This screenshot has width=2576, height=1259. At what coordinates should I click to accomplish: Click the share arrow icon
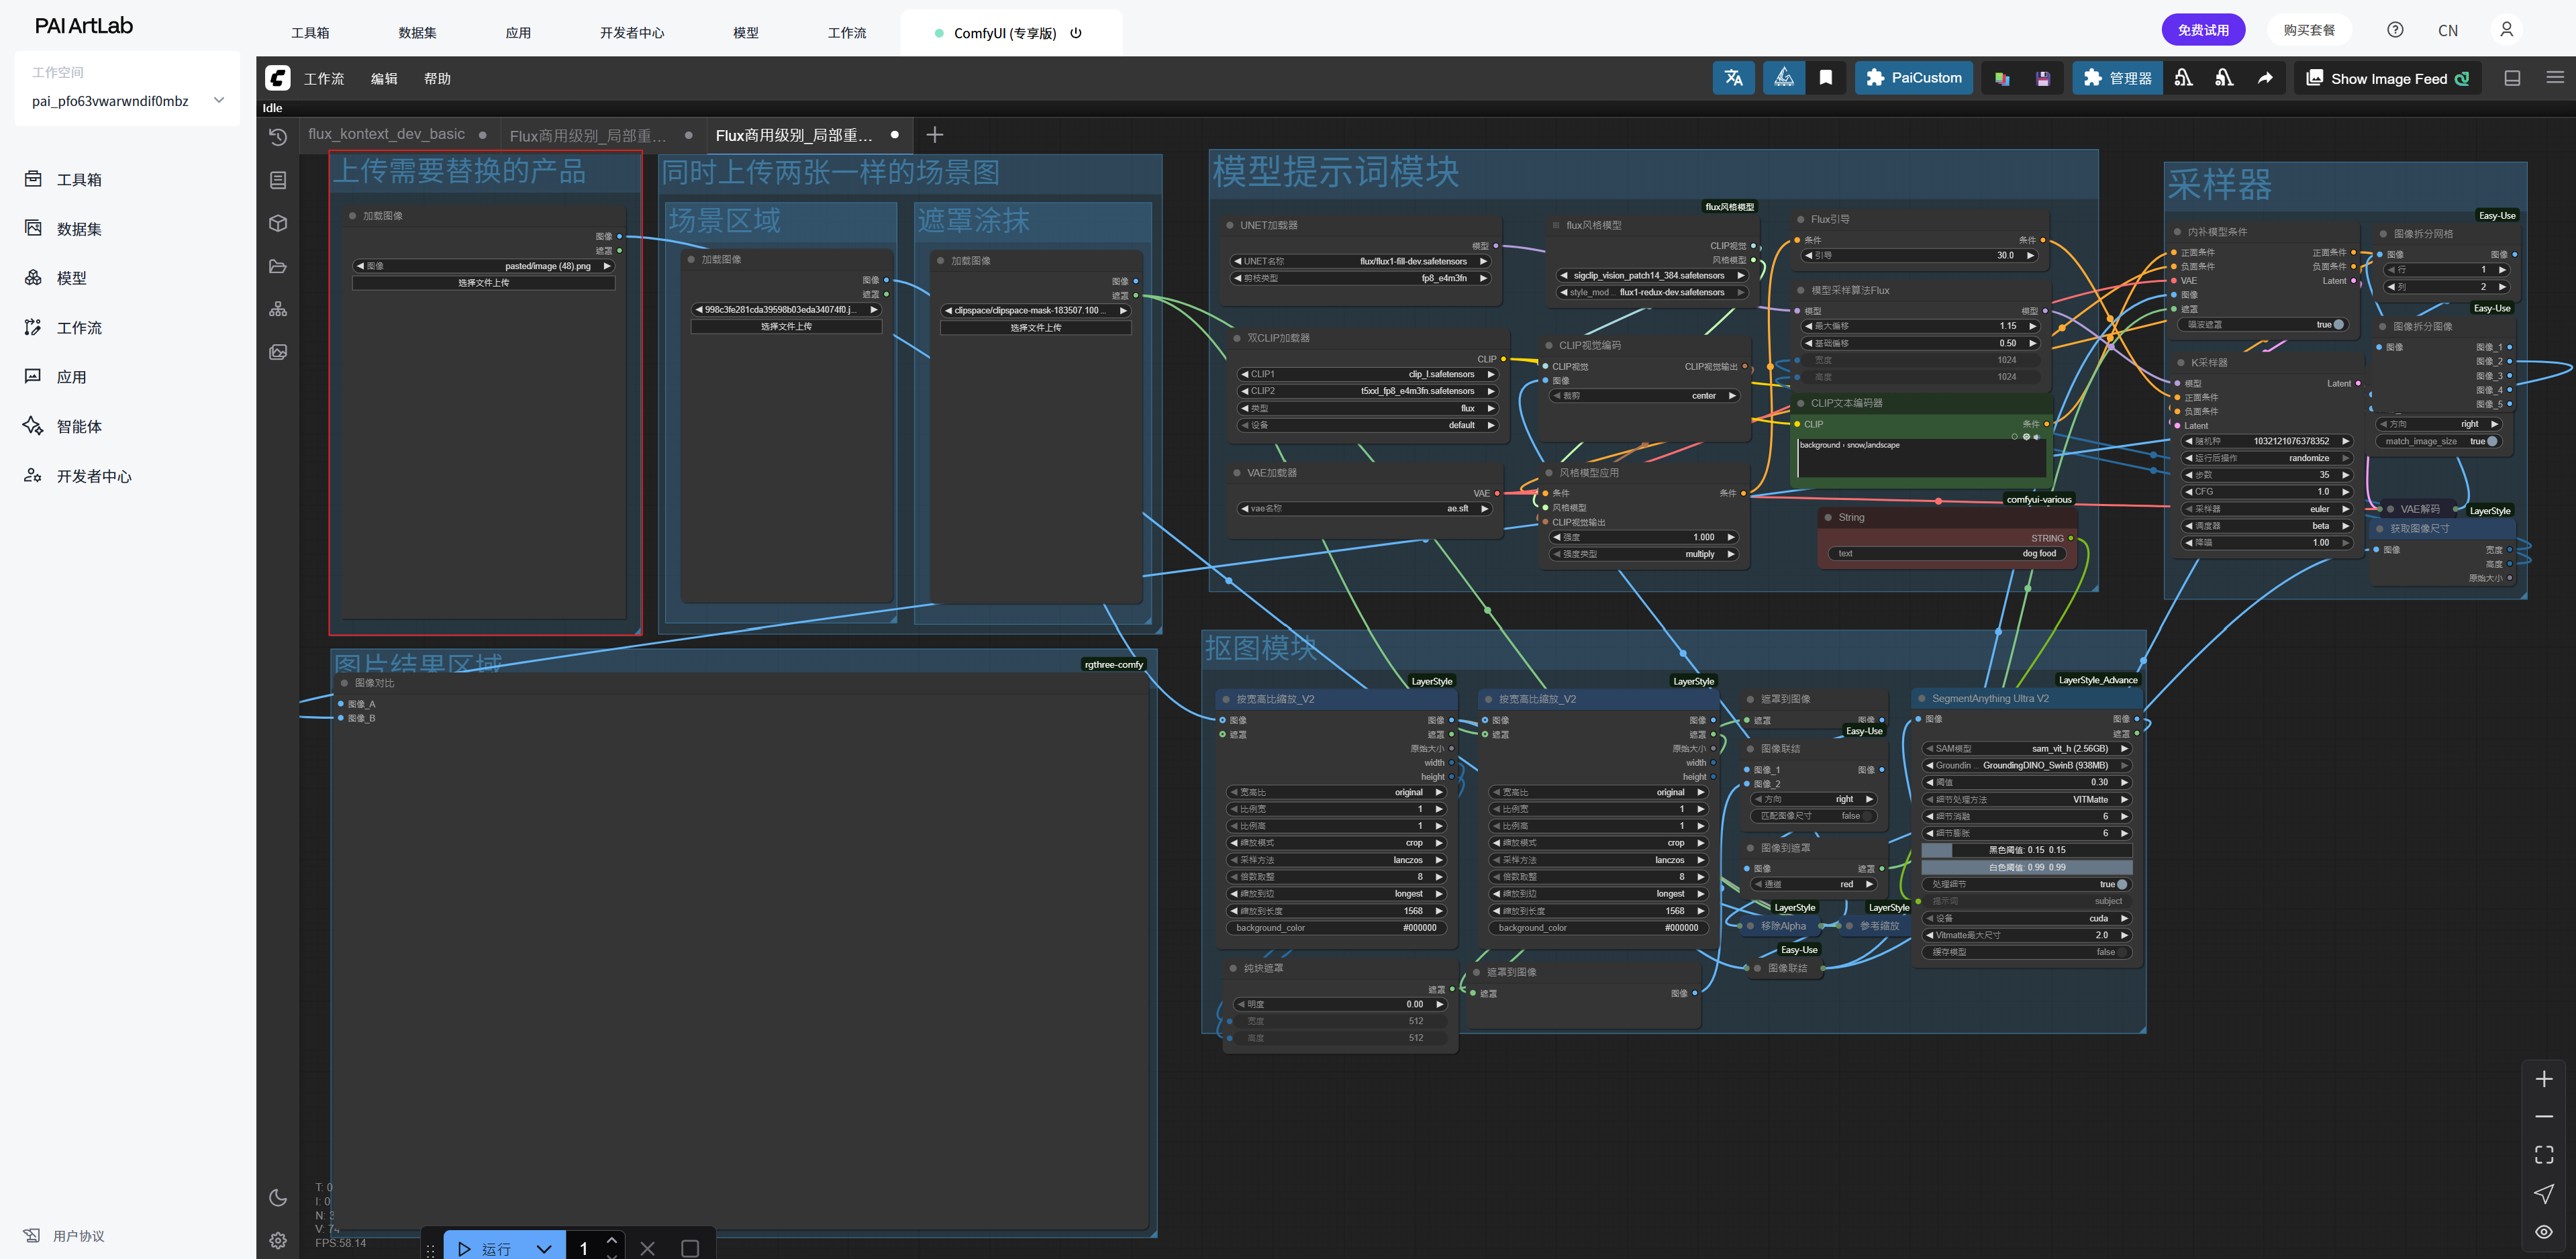[x=2264, y=78]
